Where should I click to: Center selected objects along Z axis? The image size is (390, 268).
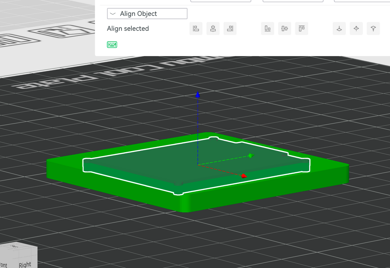coord(356,29)
